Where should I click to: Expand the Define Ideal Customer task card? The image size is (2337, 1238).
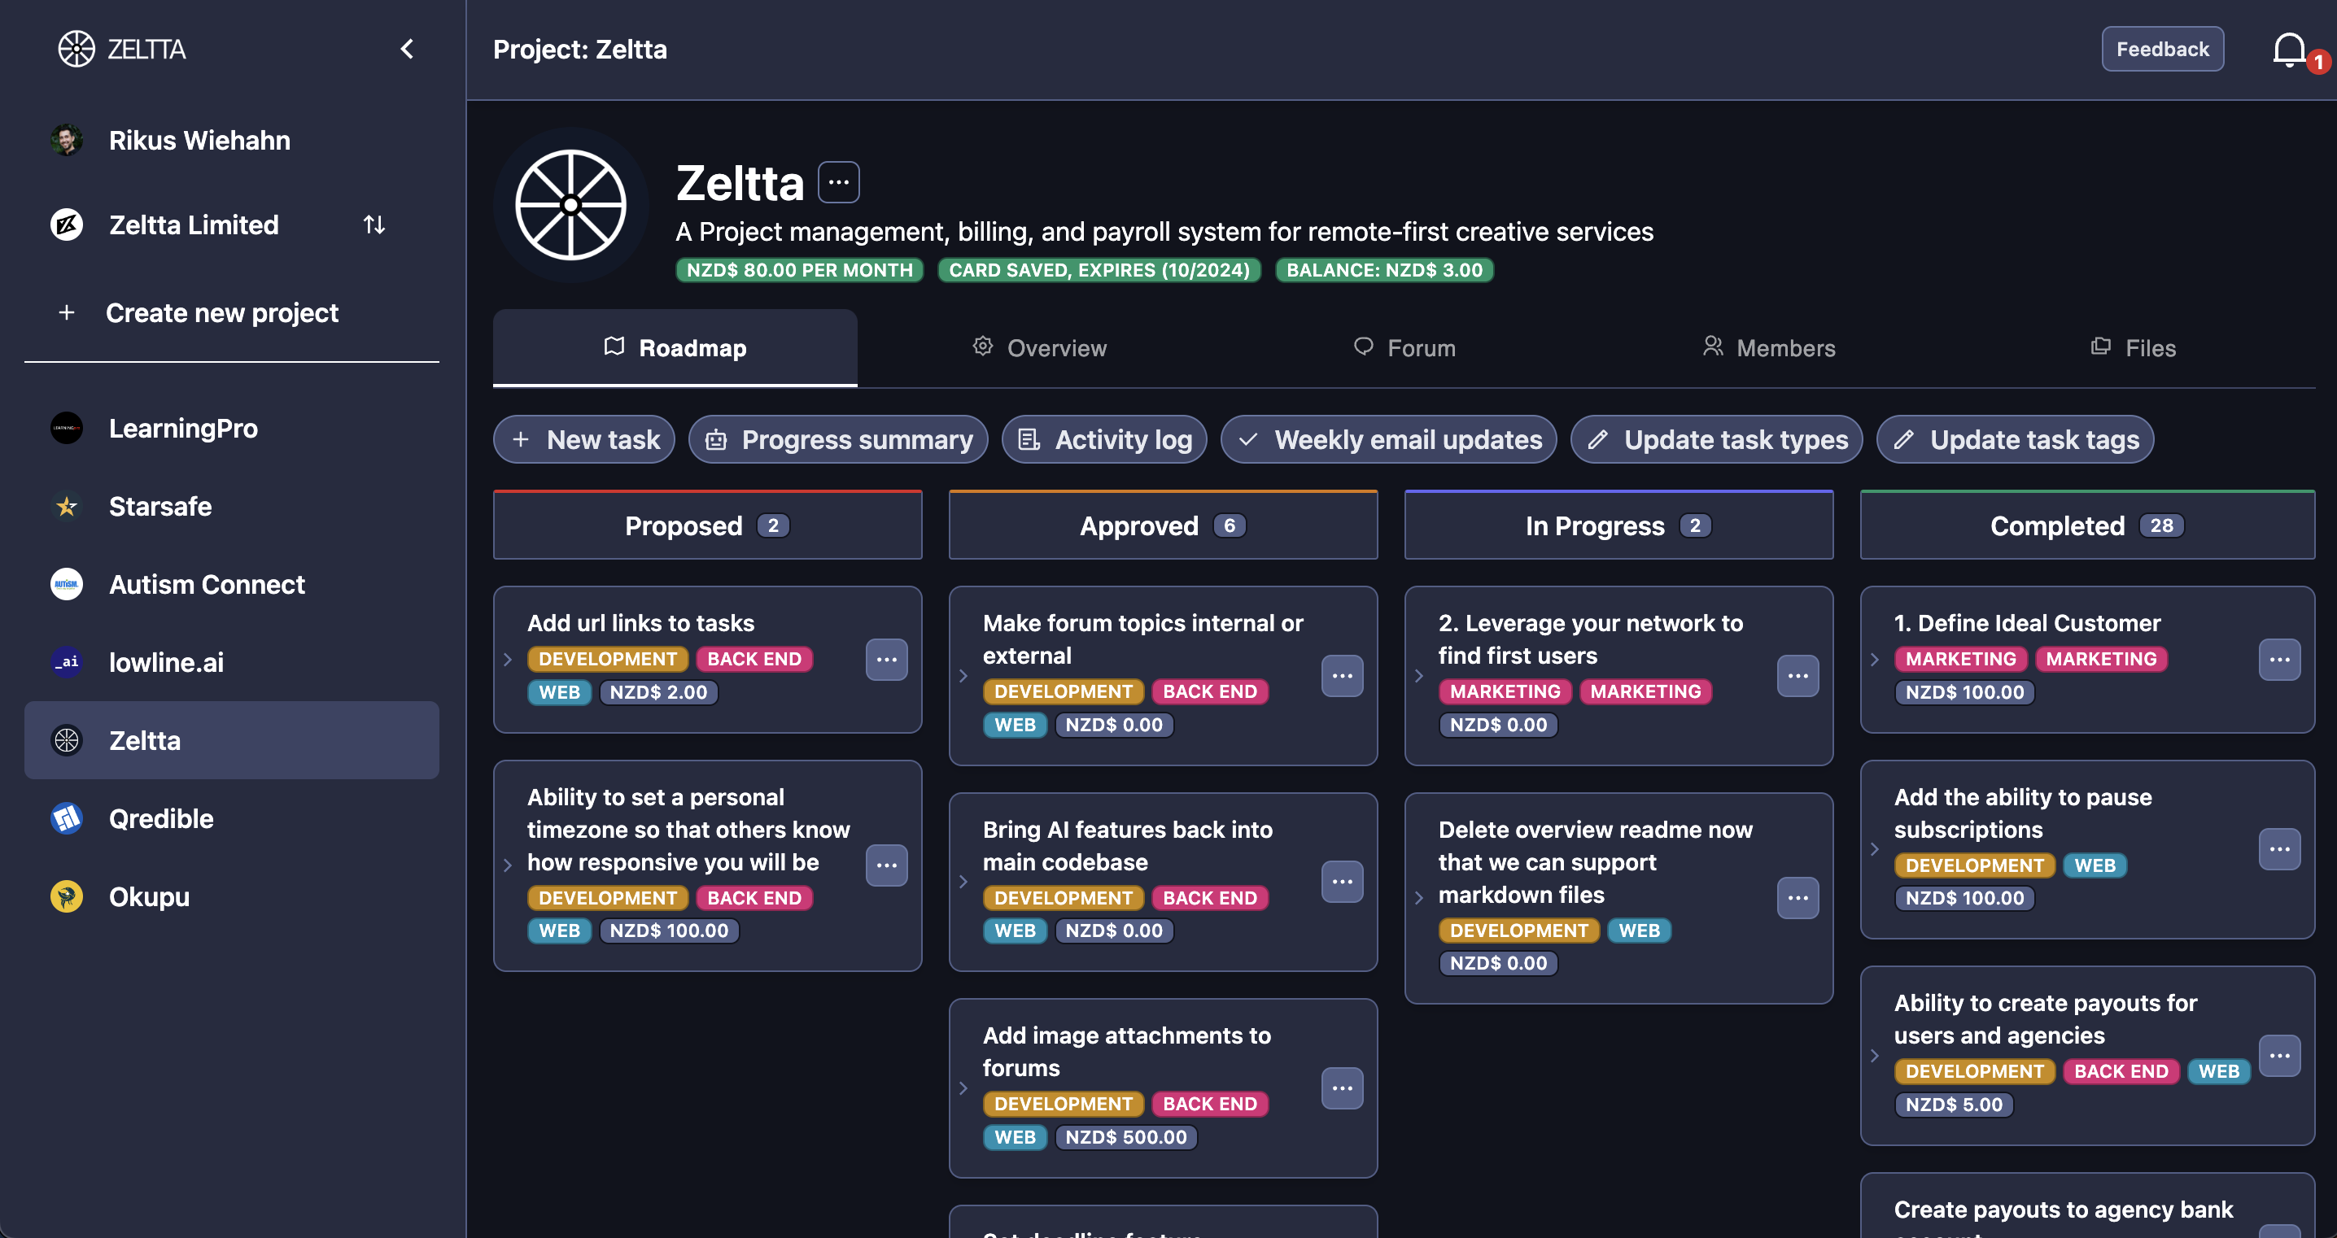tap(1874, 660)
